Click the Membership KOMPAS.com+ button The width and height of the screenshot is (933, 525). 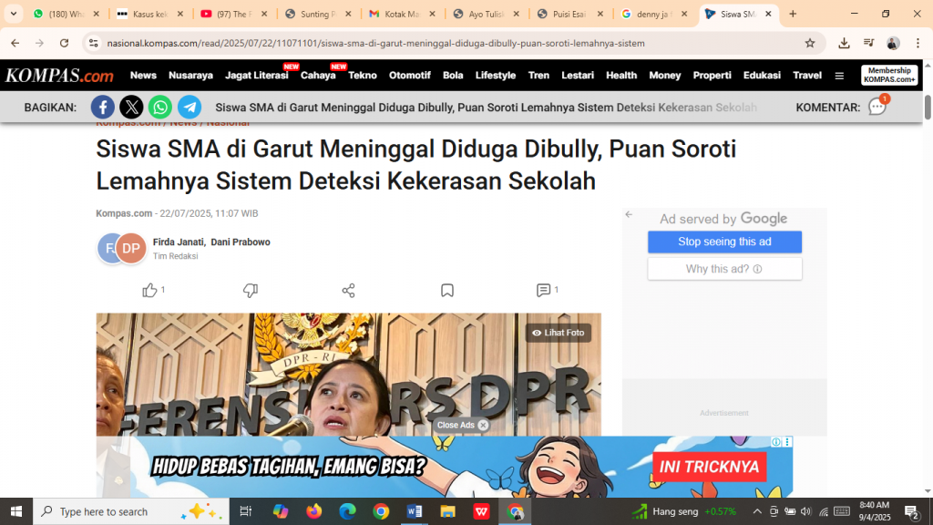coord(889,75)
